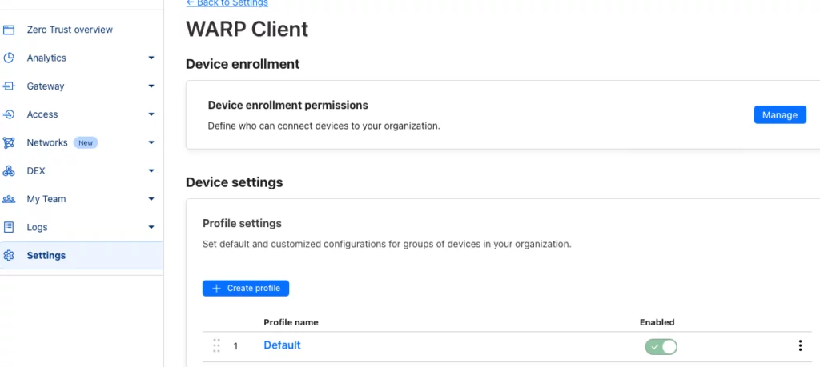Click the Networks node icon

point(8,142)
